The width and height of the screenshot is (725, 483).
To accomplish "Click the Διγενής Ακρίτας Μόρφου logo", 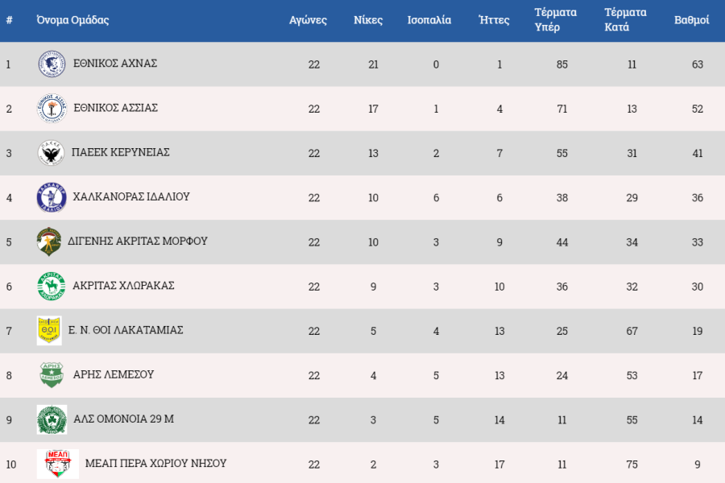I will click(49, 242).
